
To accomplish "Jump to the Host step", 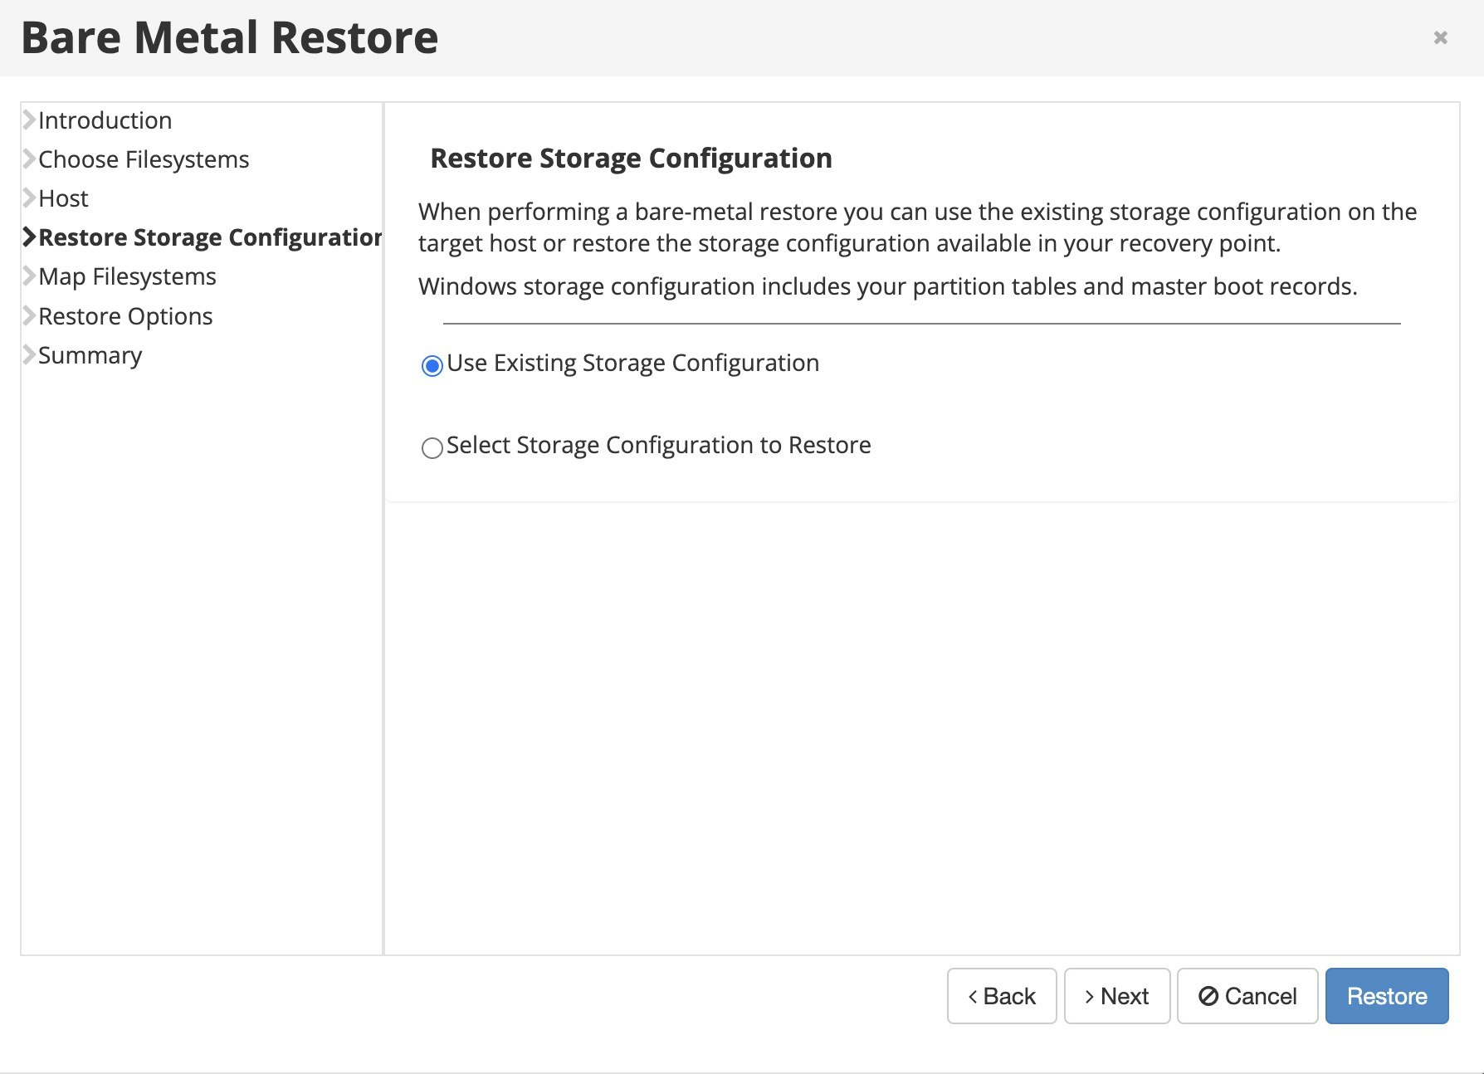I will point(63,198).
